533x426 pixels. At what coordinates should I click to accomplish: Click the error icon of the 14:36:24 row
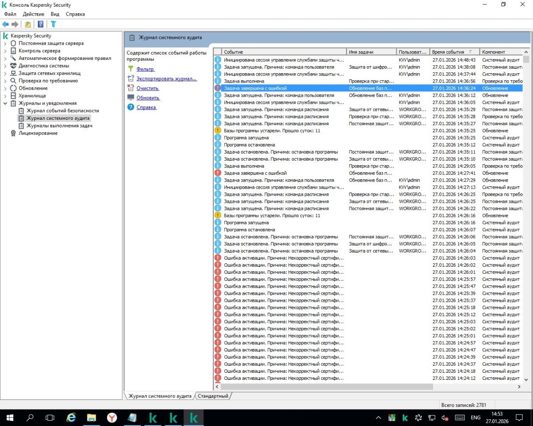[x=218, y=88]
